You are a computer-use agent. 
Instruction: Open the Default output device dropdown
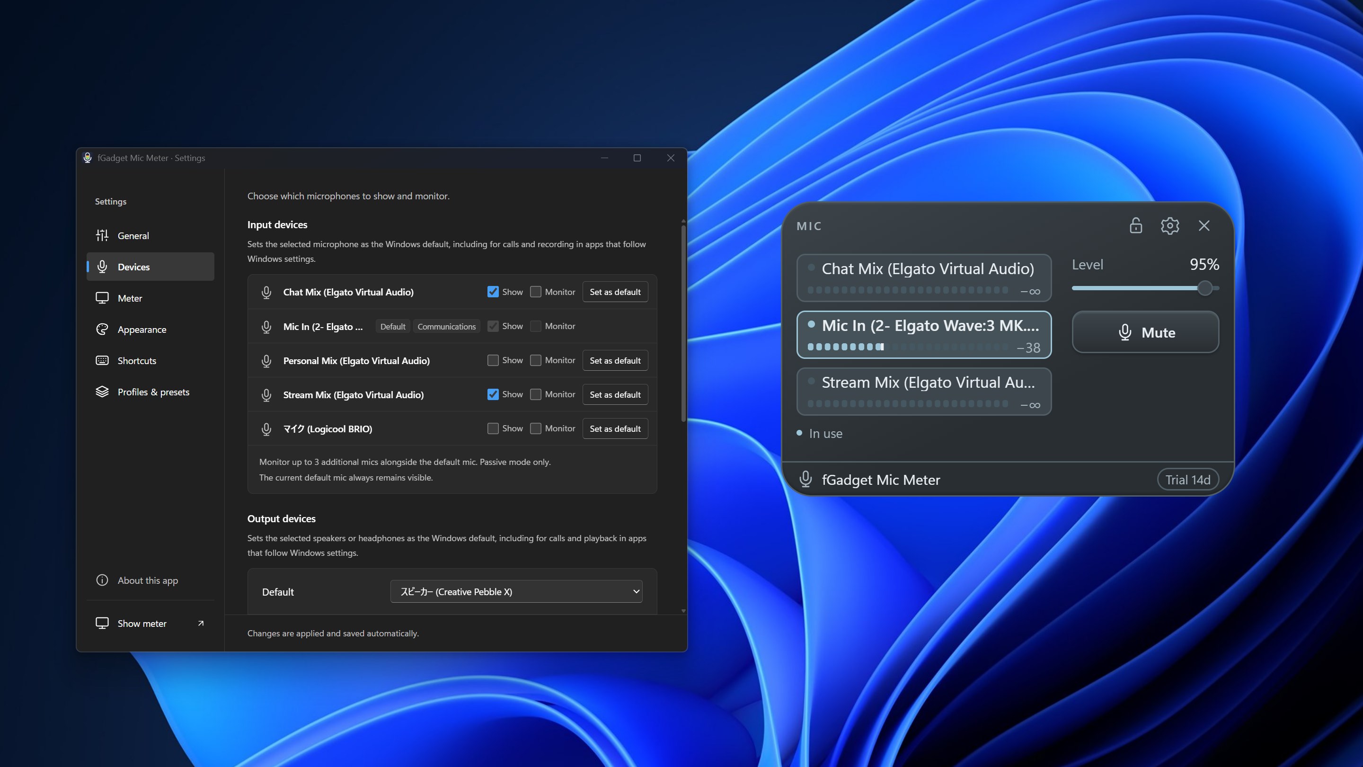(516, 591)
